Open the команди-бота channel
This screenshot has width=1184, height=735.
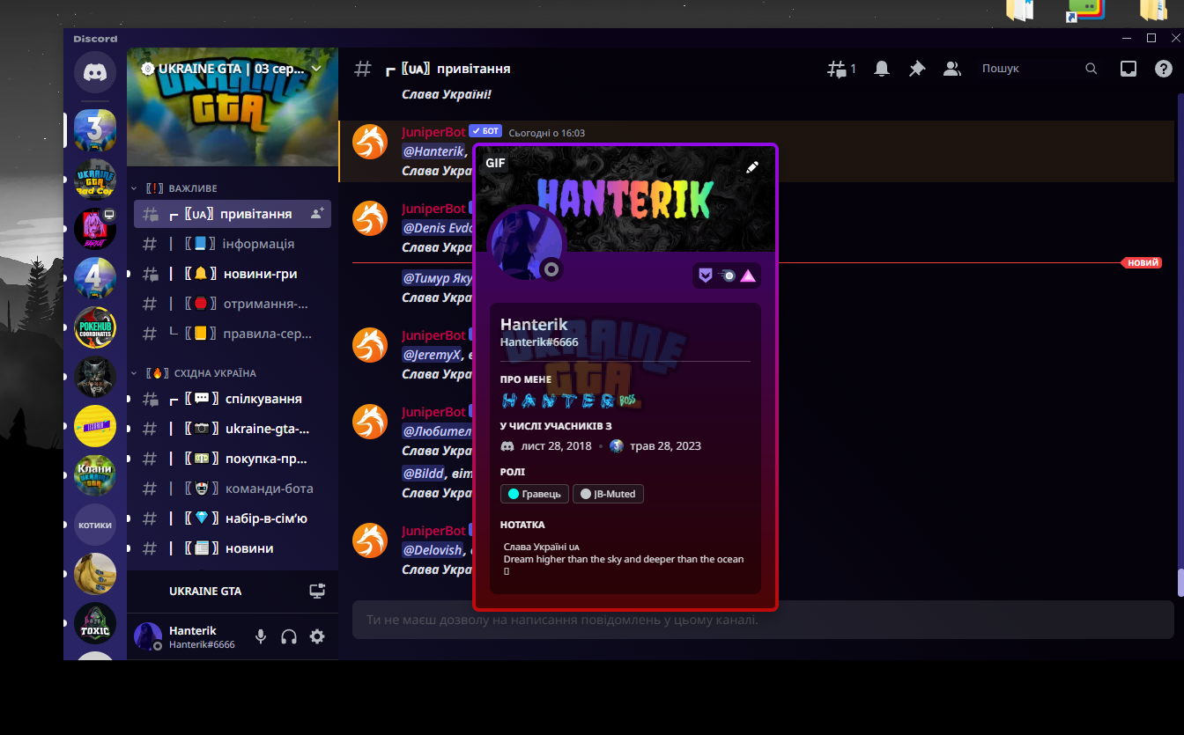233,489
